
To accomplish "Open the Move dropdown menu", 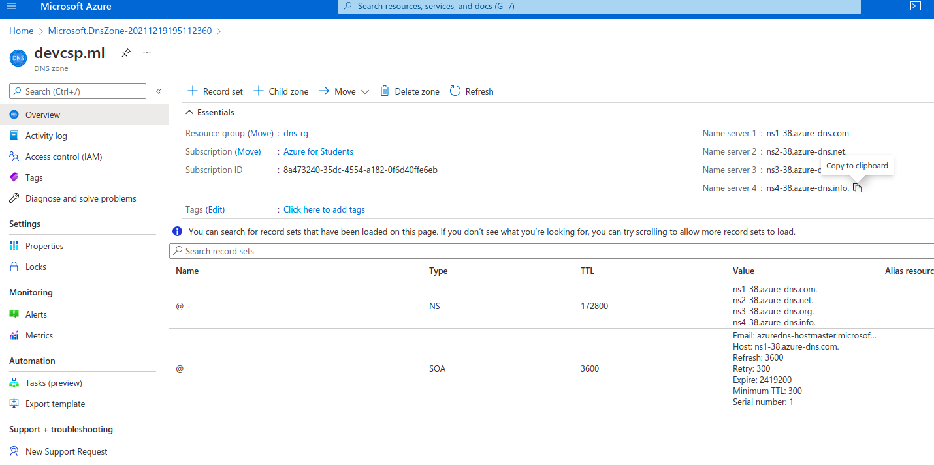I will click(344, 91).
